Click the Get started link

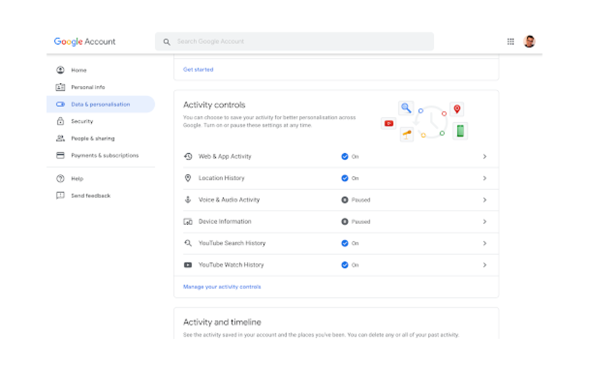(x=198, y=70)
